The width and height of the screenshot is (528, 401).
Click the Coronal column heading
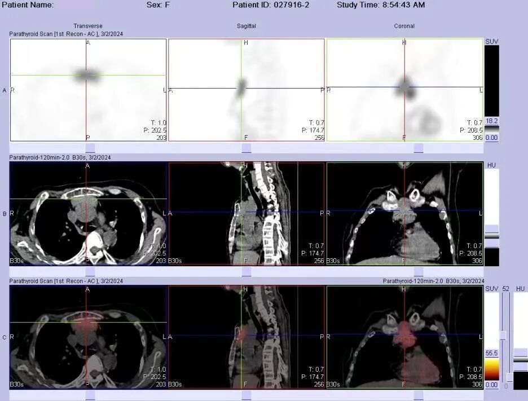click(x=404, y=26)
